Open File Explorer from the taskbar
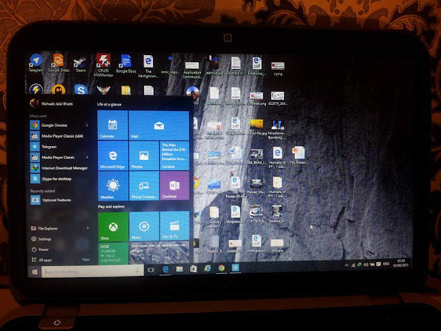The height and width of the screenshot is (331, 441). tap(179, 269)
